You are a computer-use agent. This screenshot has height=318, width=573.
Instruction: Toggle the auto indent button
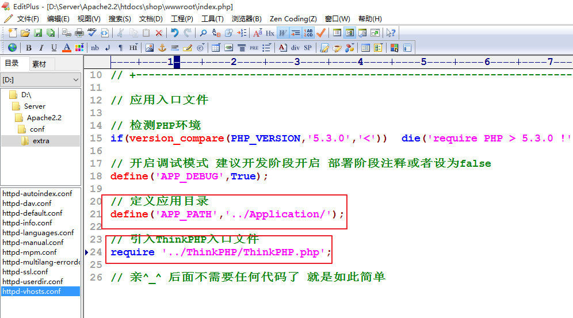tap(295, 33)
